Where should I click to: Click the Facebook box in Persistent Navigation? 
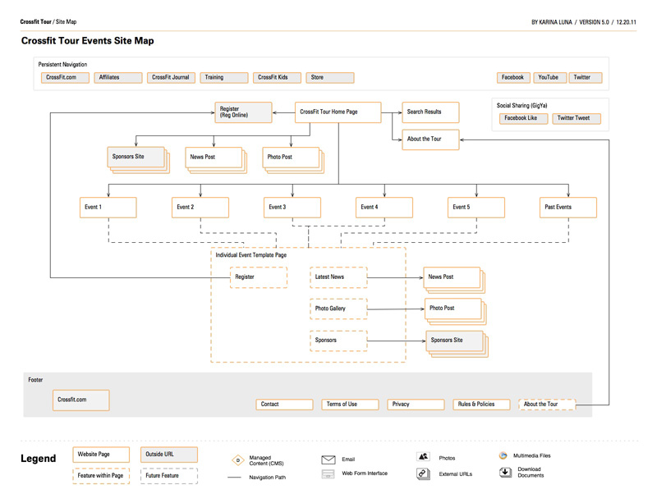pos(513,77)
